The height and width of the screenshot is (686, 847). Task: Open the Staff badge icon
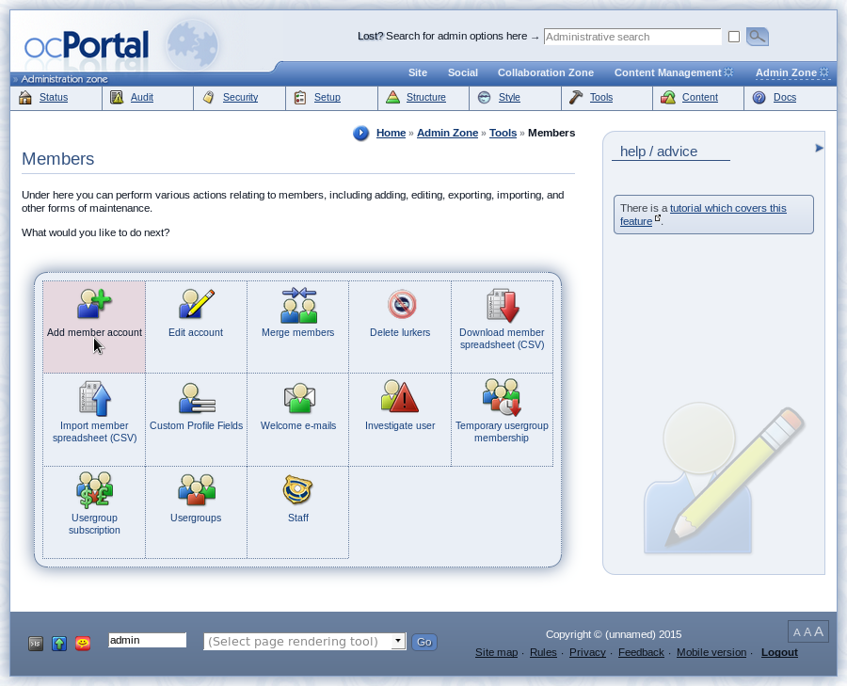point(298,489)
